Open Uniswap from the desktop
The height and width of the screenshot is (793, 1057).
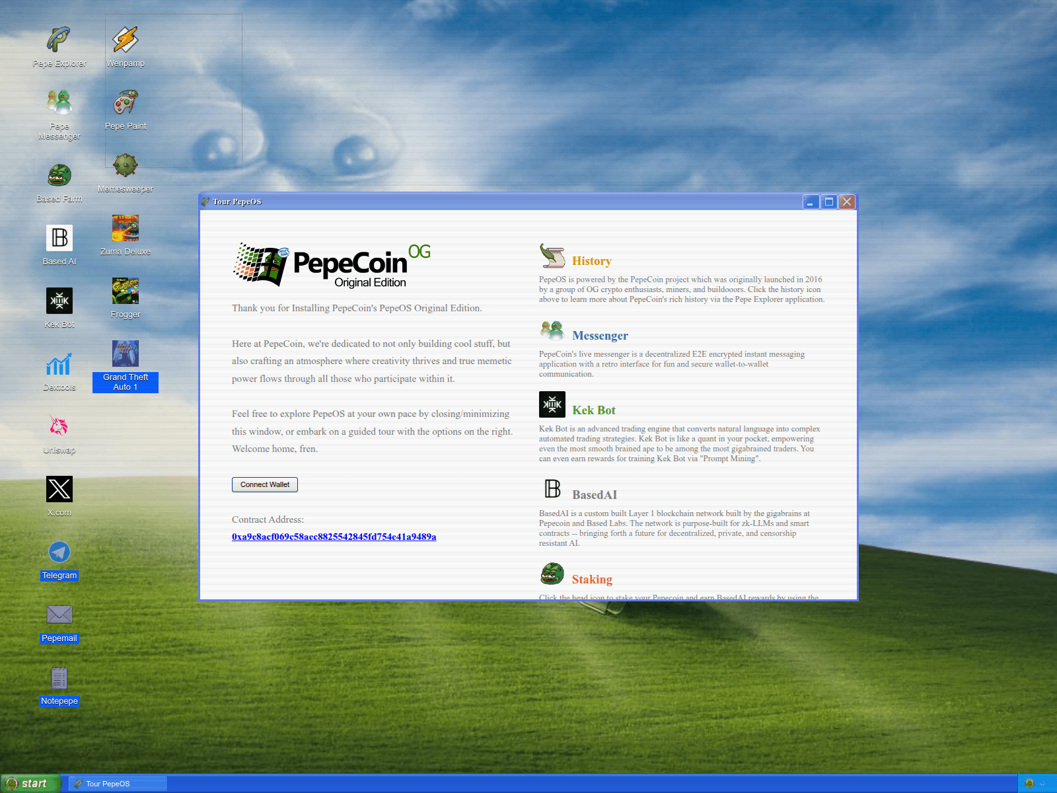pyautogui.click(x=59, y=426)
